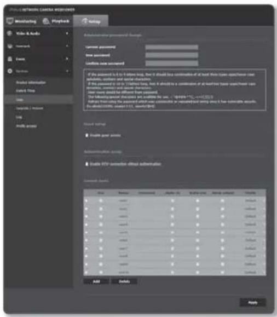Image resolution: width=277 pixels, height=317 pixels.
Task: Enable Audio Out for user9
Action: (x=198, y=264)
